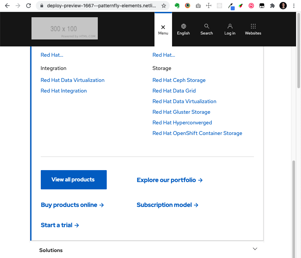Open the Websites grid menu
The image size is (301, 258).
253,30
